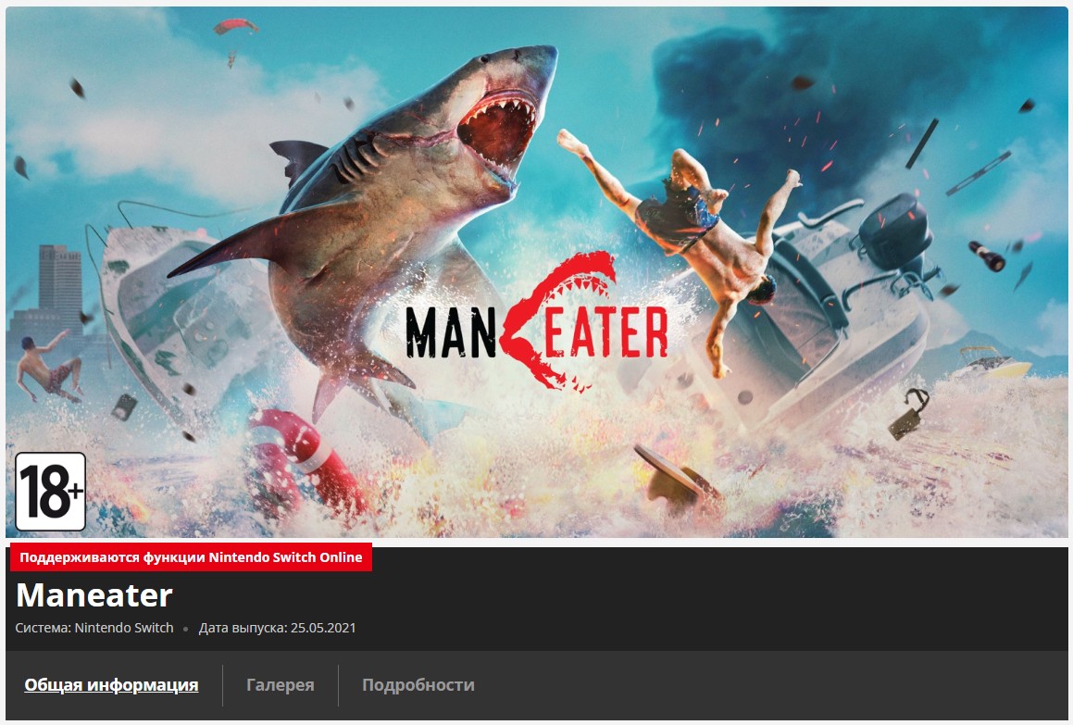The height and width of the screenshot is (725, 1073).
Task: Click the release date text 25.05.2021
Action: 323,628
